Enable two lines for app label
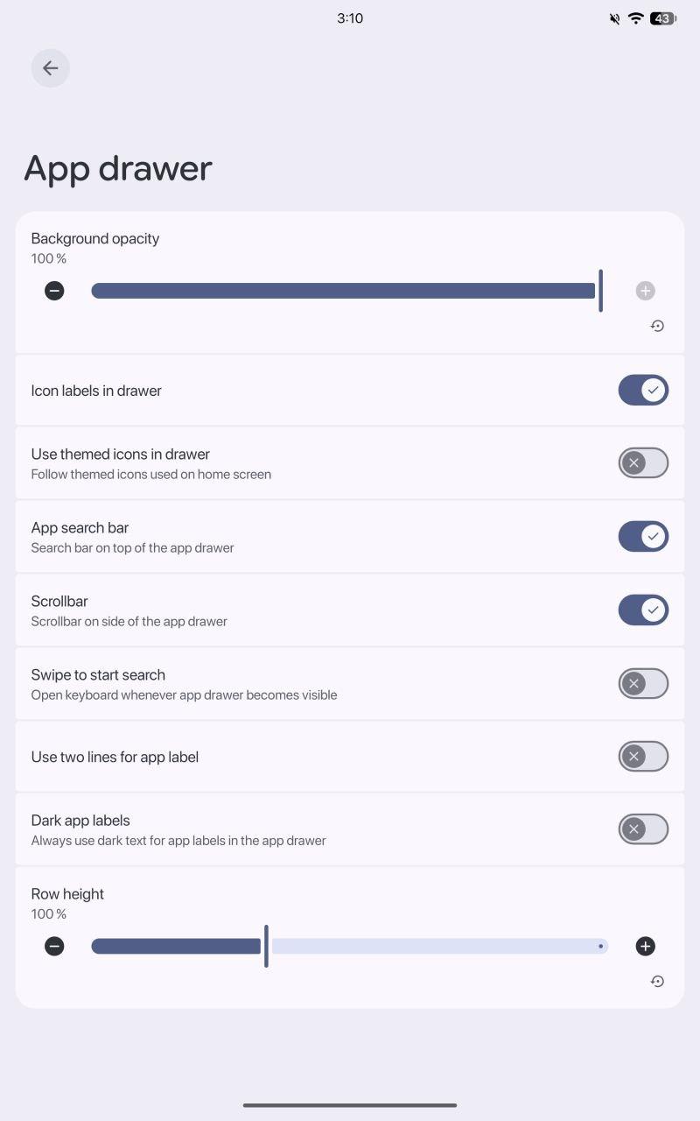 pyautogui.click(x=643, y=757)
